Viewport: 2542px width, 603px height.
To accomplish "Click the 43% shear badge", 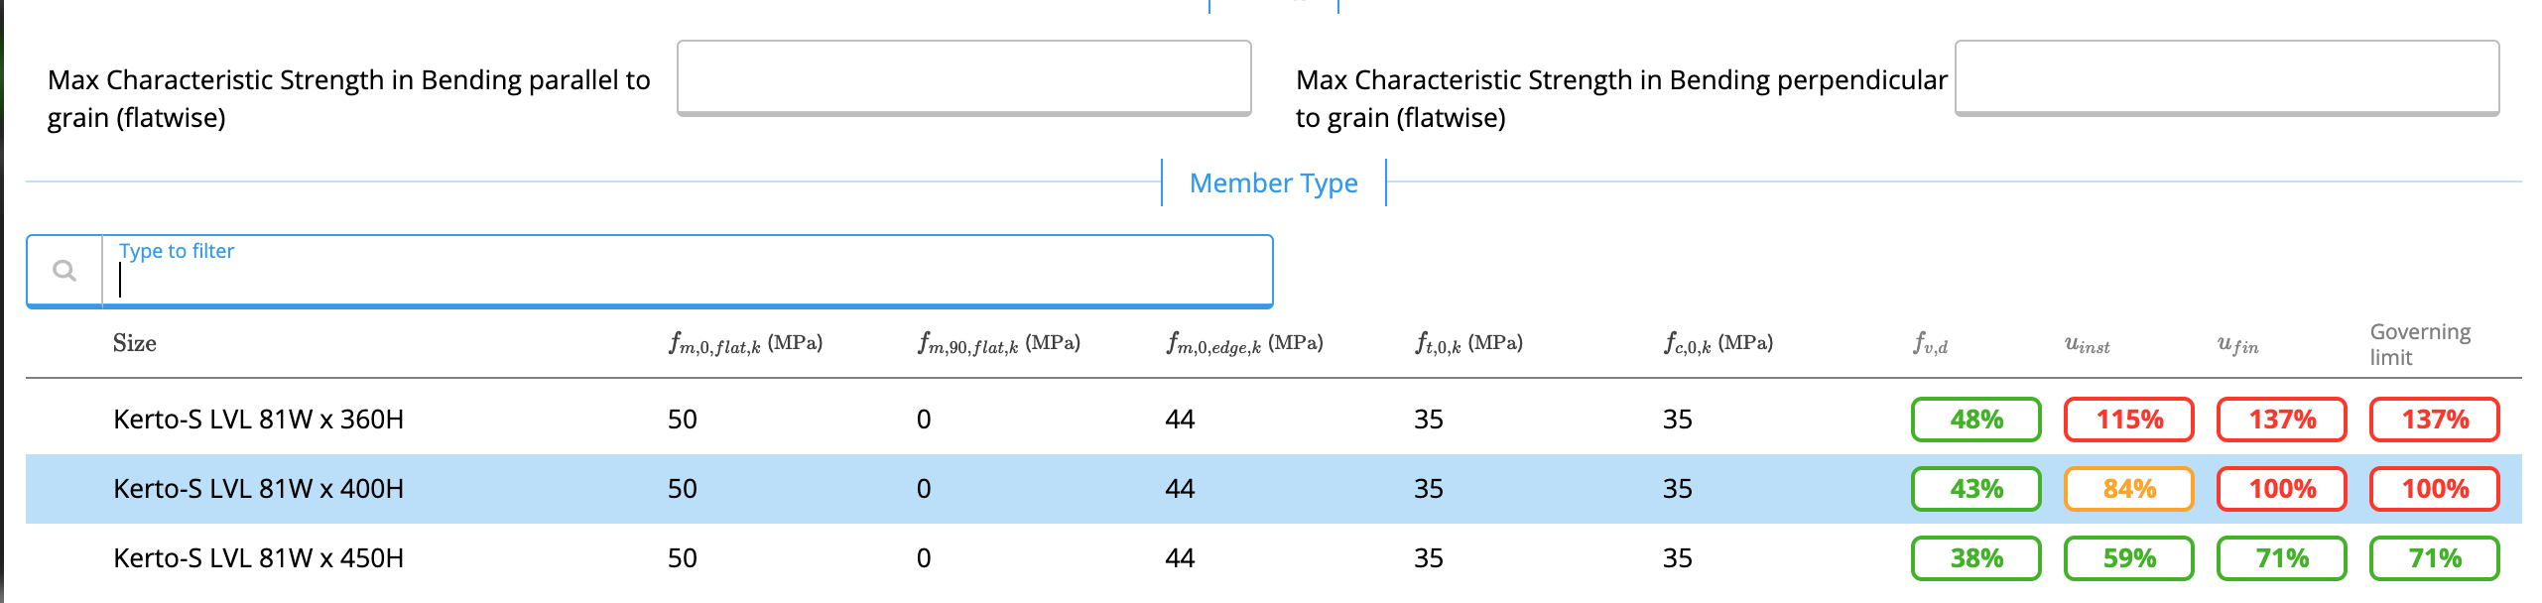I will pos(1975,489).
